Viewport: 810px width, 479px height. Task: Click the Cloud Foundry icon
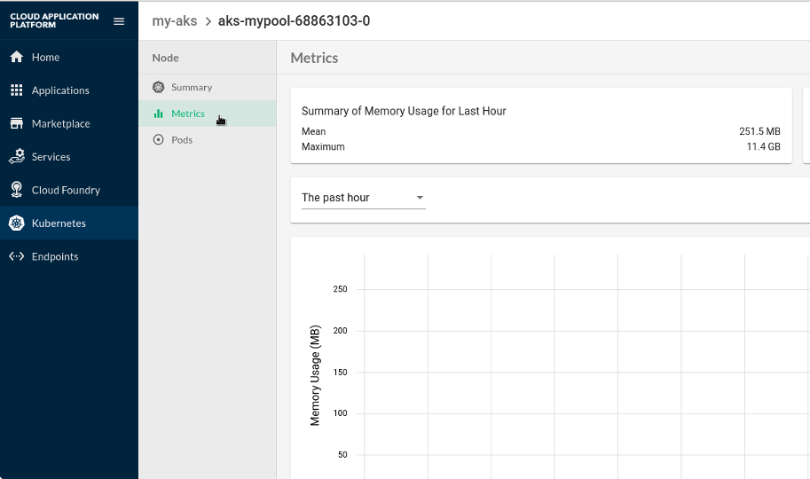16,190
